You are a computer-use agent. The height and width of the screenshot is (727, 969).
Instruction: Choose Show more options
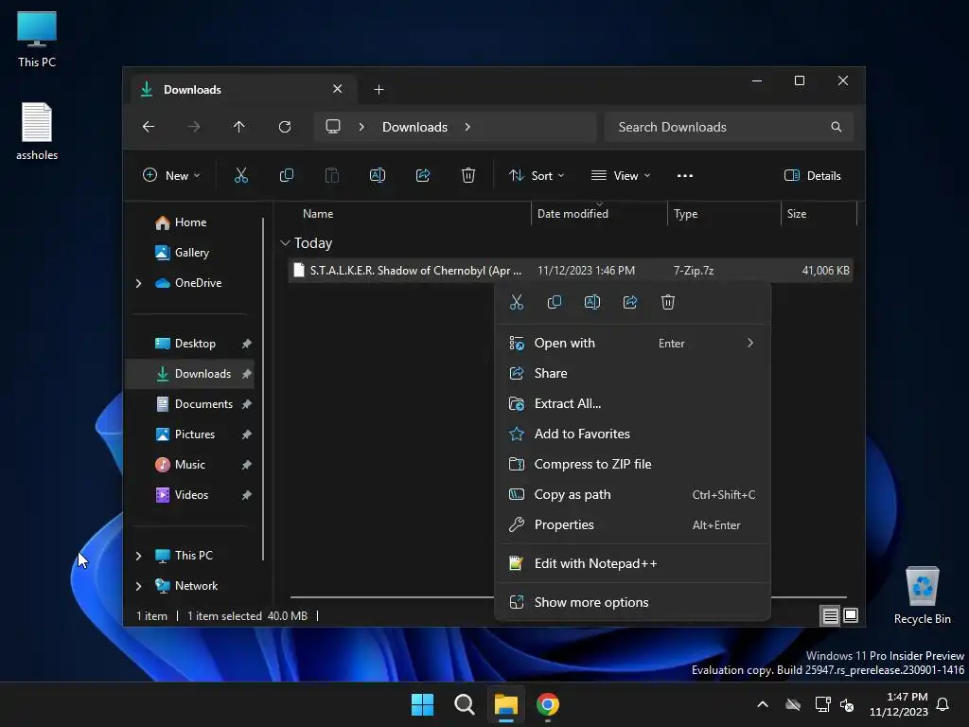(x=632, y=603)
